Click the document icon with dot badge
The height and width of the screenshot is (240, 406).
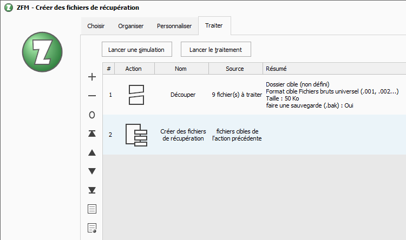point(92,228)
